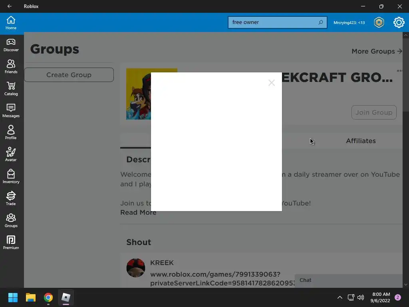Open the notification badge showing 2
This screenshot has width=409, height=307.
(x=398, y=297)
